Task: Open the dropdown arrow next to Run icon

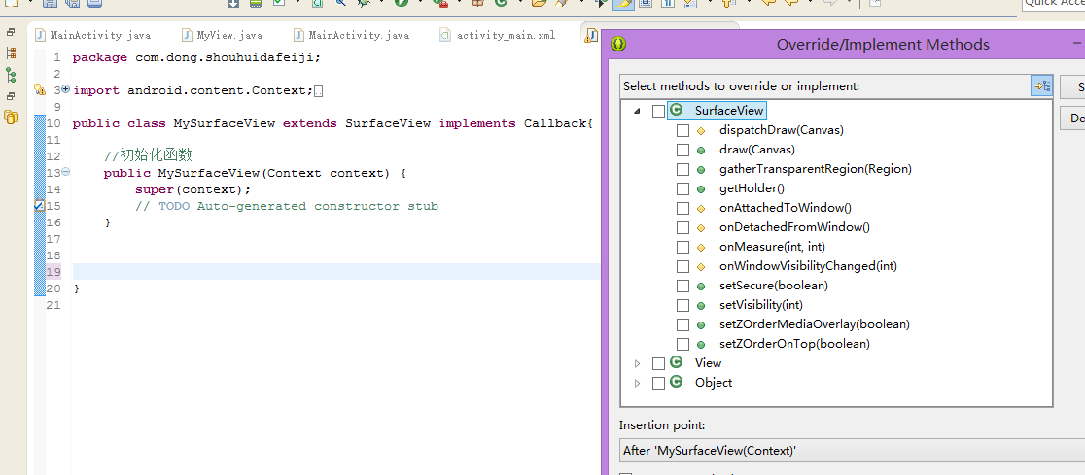Action: click(421, 3)
